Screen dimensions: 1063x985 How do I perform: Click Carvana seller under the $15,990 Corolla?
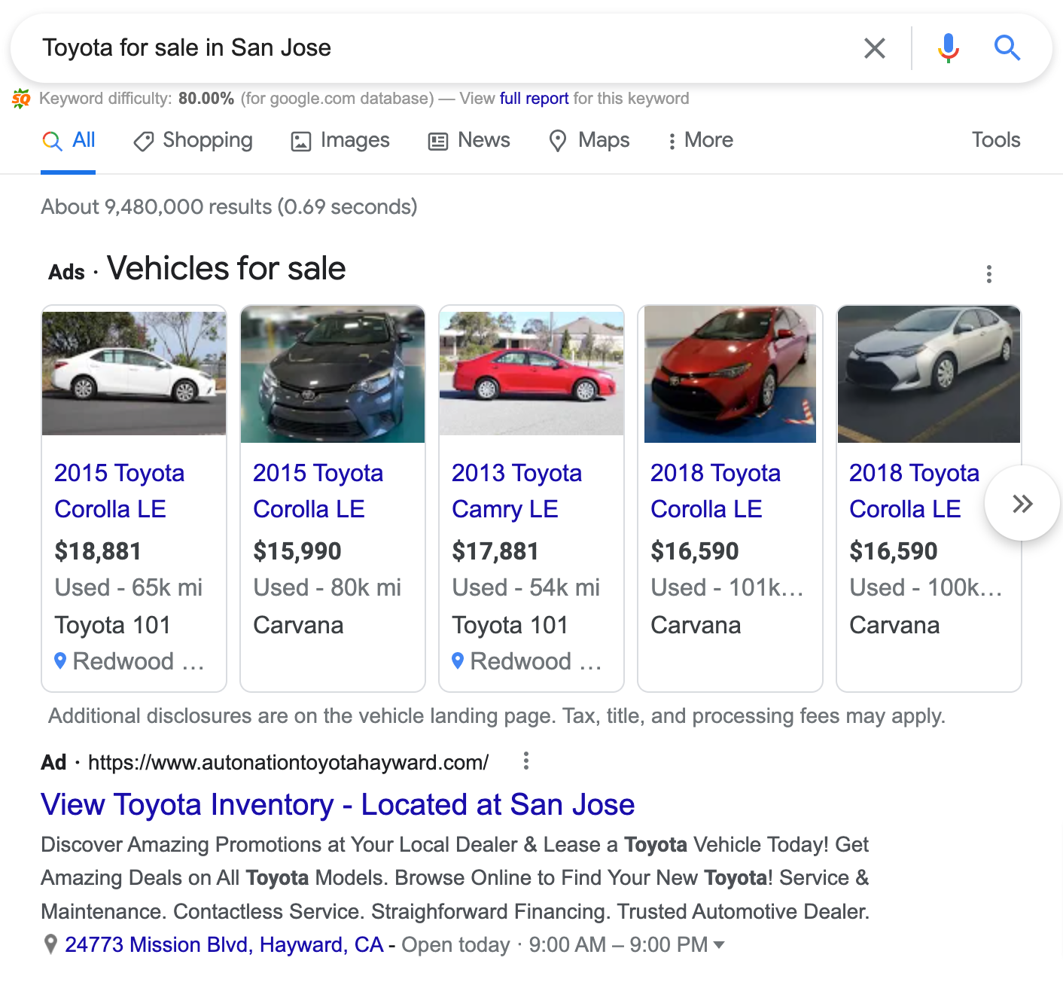[298, 625]
